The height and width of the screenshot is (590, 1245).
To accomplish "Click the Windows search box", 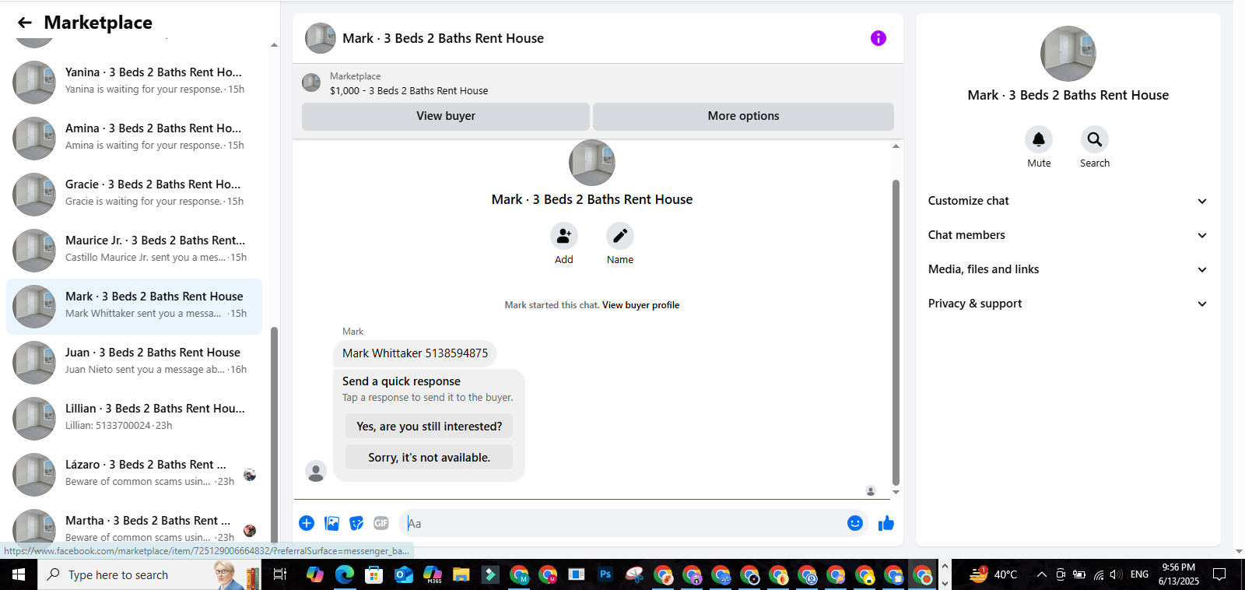I will click(149, 574).
